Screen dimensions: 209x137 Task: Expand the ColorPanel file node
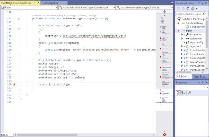pyautogui.click(x=182, y=50)
